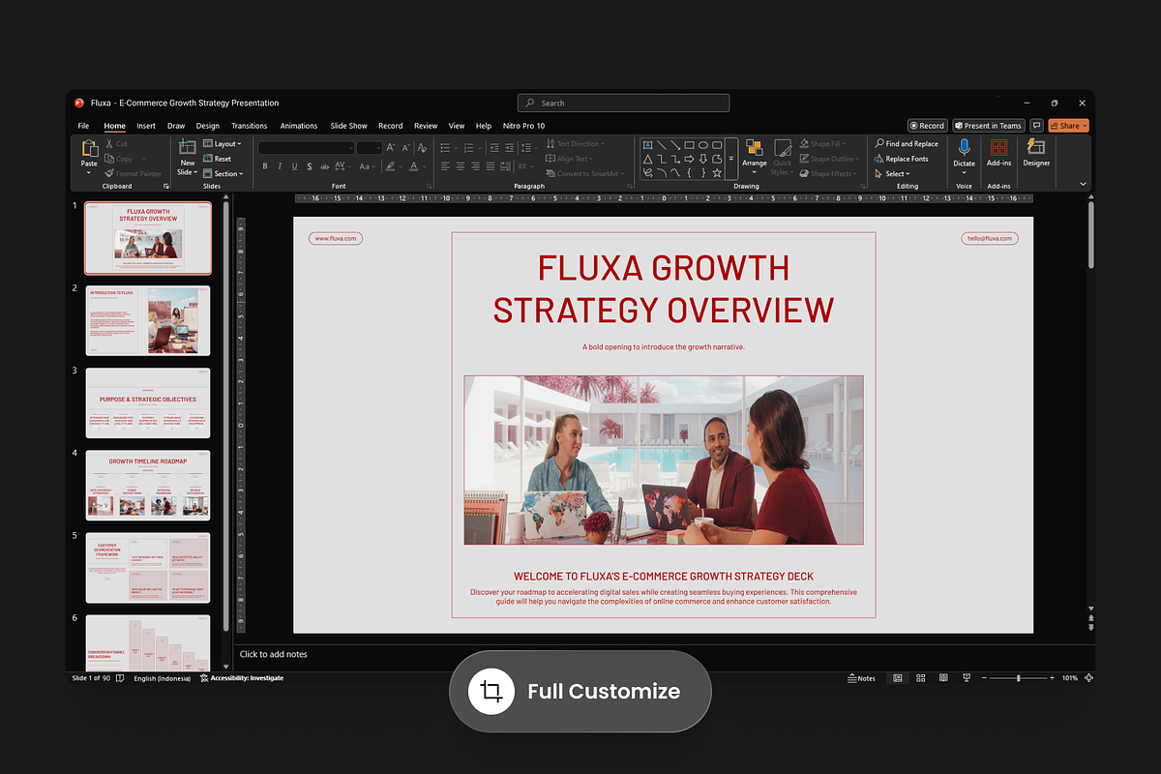Select the five-point star shape
The width and height of the screenshot is (1161, 774).
pos(717,173)
